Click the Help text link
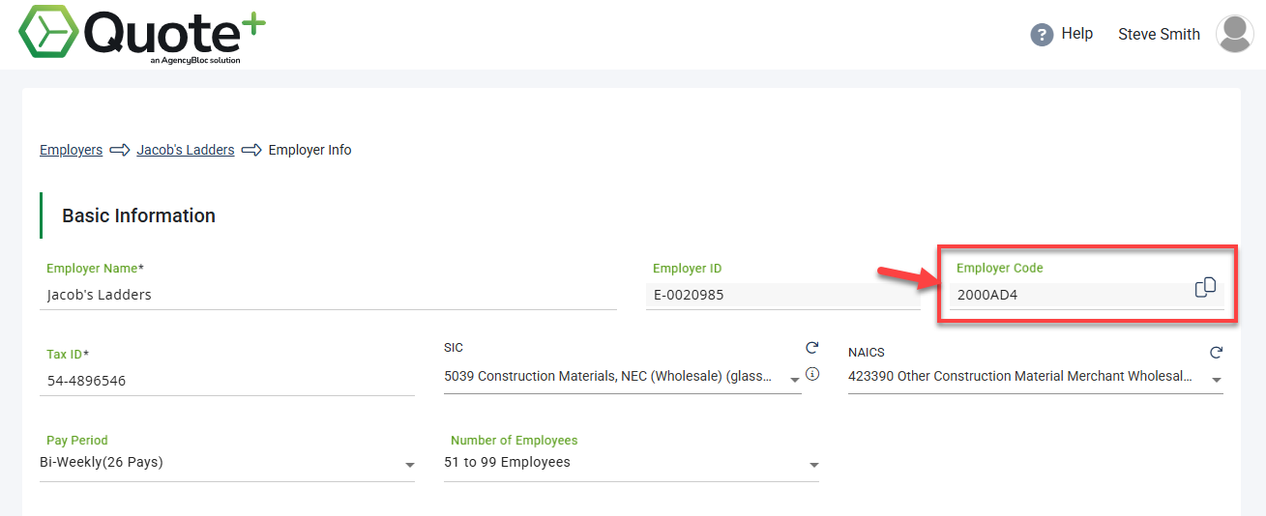 1076,34
